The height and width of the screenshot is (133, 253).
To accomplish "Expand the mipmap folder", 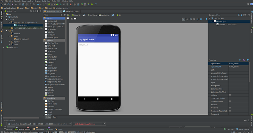I will coord(9,42).
